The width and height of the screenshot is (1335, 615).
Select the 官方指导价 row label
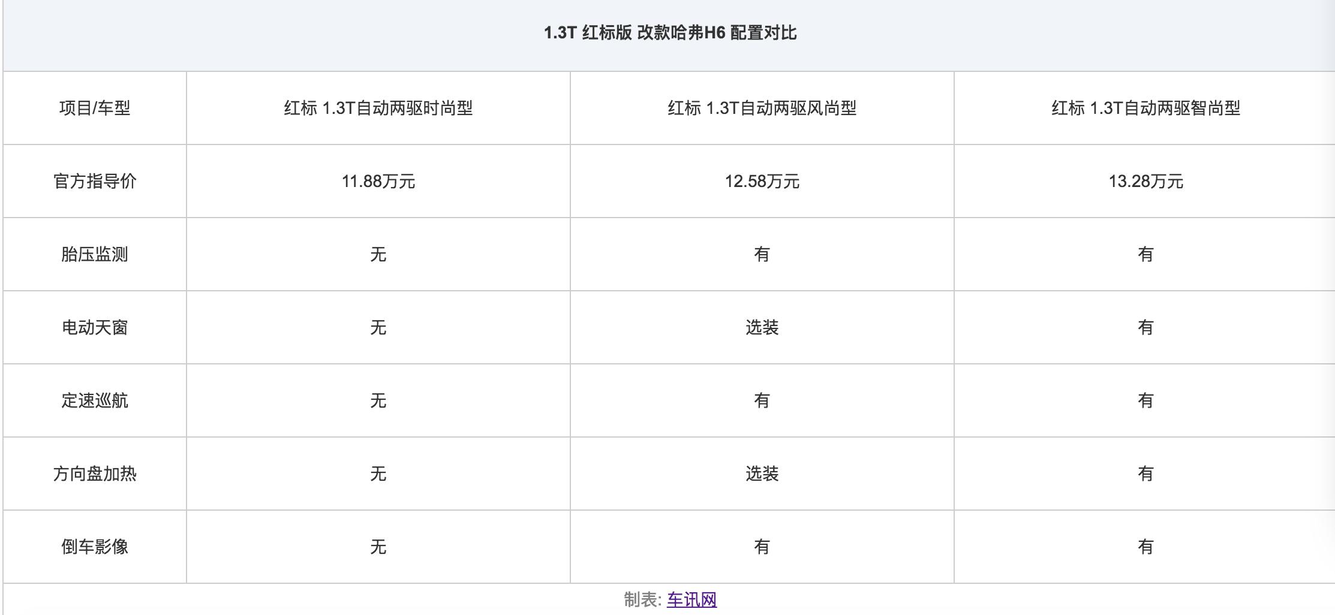click(x=95, y=181)
